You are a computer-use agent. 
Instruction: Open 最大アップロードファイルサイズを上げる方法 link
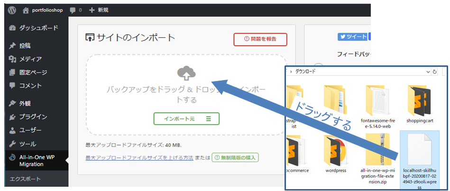click(x=139, y=158)
